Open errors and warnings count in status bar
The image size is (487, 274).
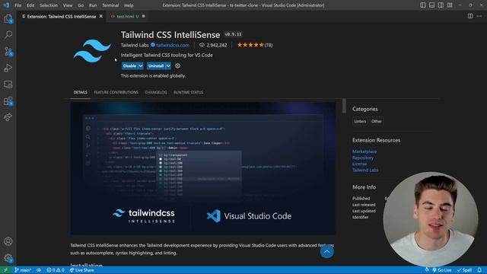(x=56, y=270)
